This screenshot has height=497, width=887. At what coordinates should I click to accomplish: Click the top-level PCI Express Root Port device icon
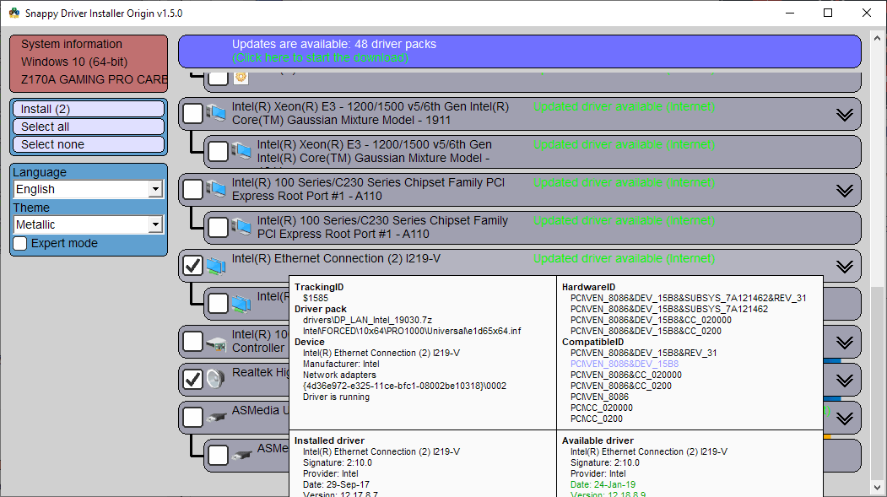[x=215, y=189]
